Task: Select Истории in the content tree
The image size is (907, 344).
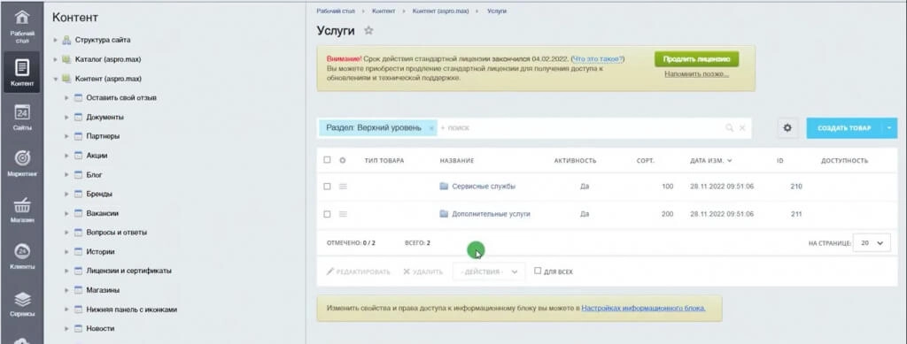Action: coord(100,252)
